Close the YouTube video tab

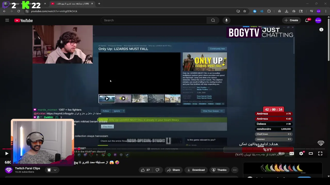92,4
